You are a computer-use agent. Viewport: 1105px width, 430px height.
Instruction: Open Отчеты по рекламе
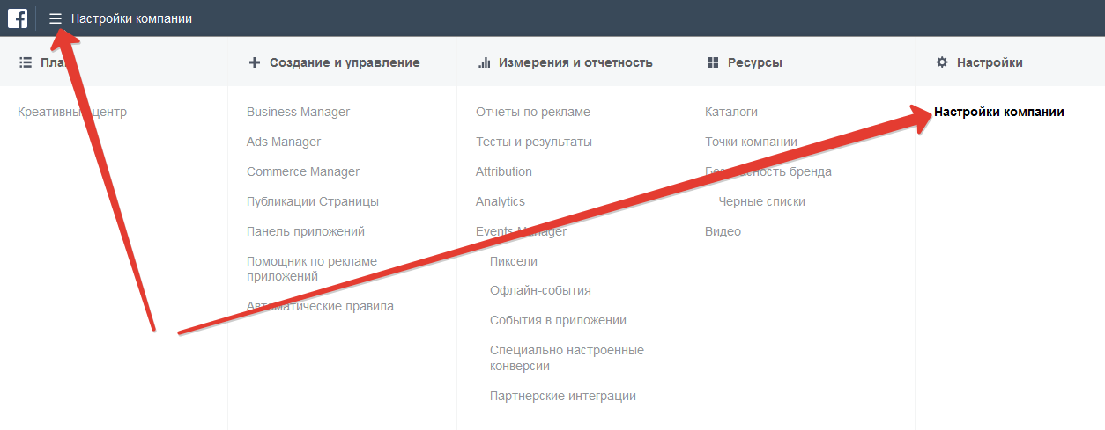click(x=533, y=112)
